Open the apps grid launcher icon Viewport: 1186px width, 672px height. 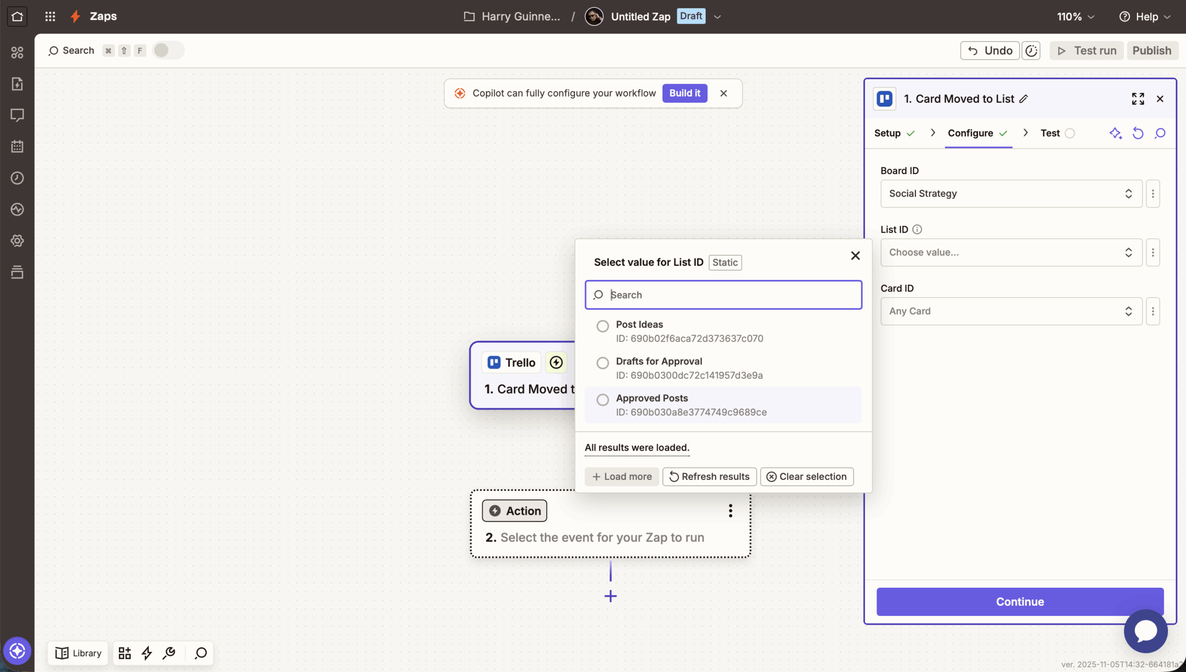[50, 17]
